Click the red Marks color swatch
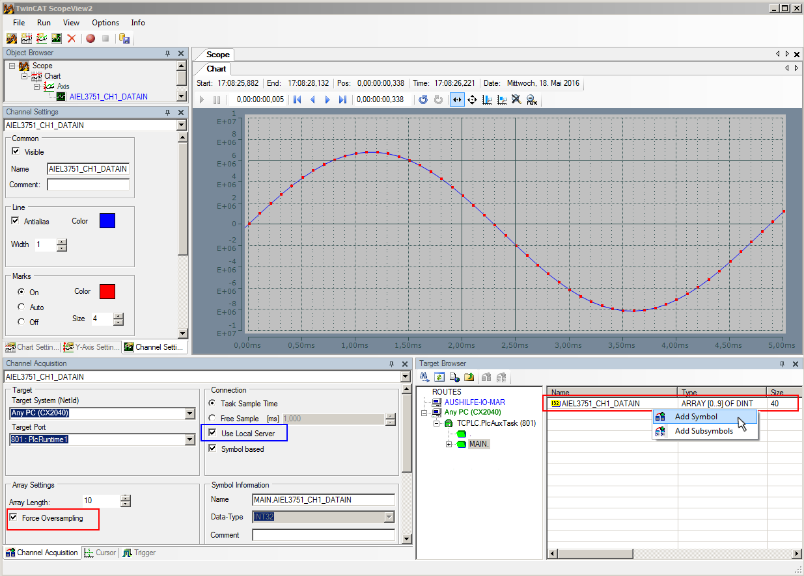 [107, 291]
